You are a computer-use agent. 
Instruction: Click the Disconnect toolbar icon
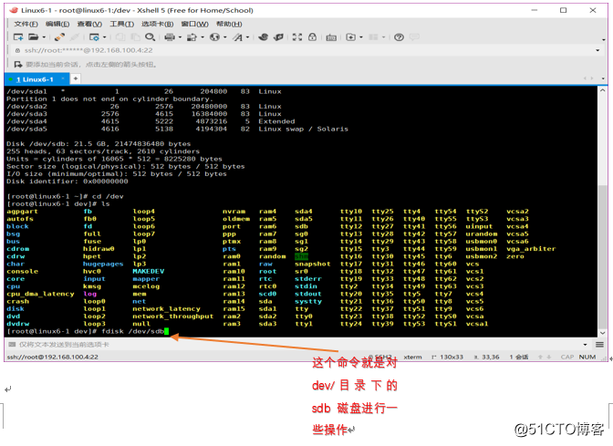59,37
